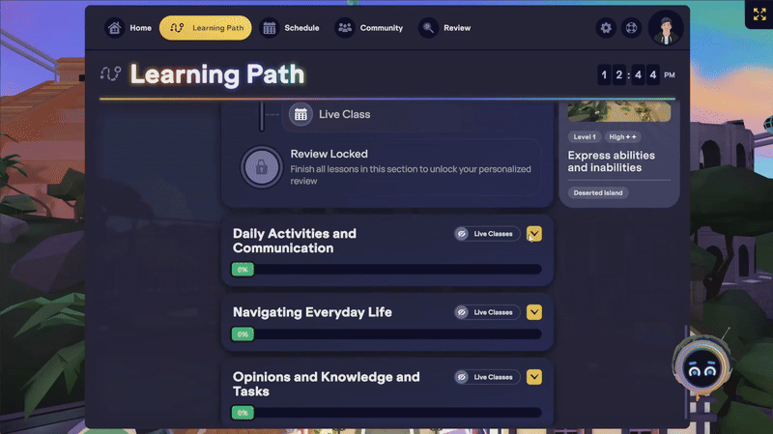Click the fullscreen expand icon
The height and width of the screenshot is (434, 773).
pos(757,15)
